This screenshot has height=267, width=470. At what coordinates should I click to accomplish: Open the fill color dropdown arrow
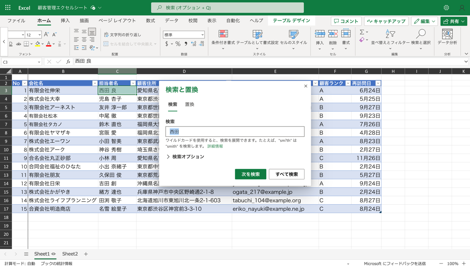(x=43, y=44)
